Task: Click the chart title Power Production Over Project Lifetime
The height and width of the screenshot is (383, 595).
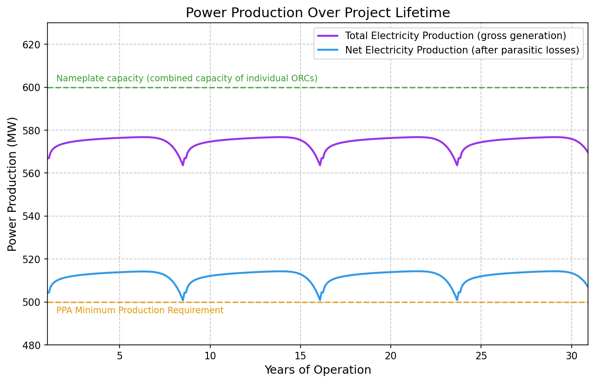Action: click(318, 13)
